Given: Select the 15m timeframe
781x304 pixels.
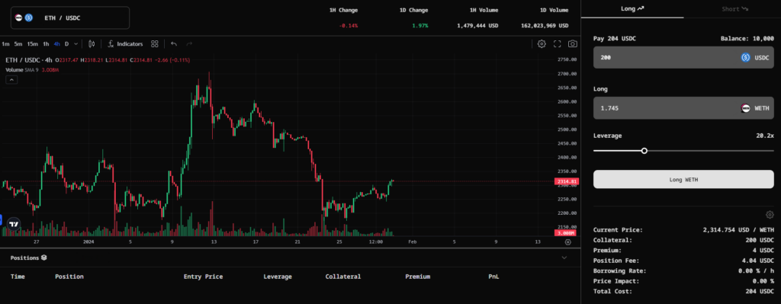Looking at the screenshot, I should coord(32,43).
